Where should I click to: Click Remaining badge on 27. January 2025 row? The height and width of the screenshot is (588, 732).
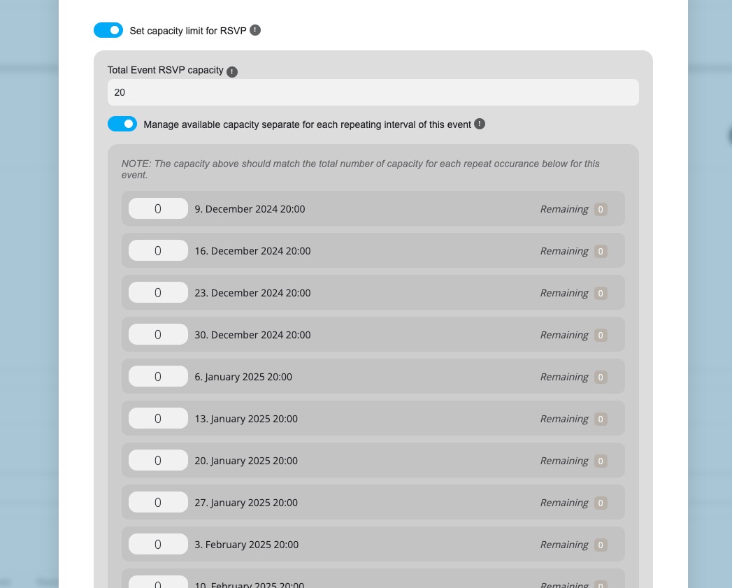point(601,503)
